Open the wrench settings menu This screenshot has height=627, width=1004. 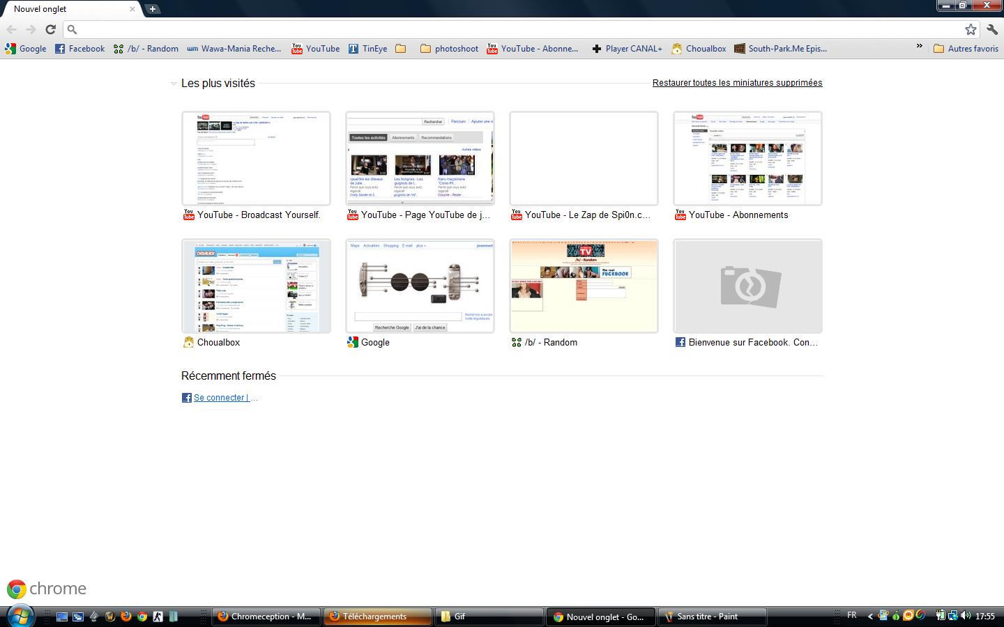992,29
